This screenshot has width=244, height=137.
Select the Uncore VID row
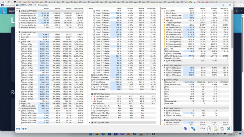tap(51, 37)
